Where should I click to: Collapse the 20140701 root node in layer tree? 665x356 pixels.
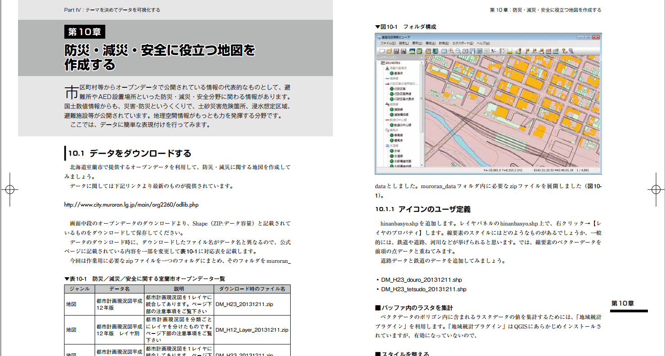(x=382, y=63)
